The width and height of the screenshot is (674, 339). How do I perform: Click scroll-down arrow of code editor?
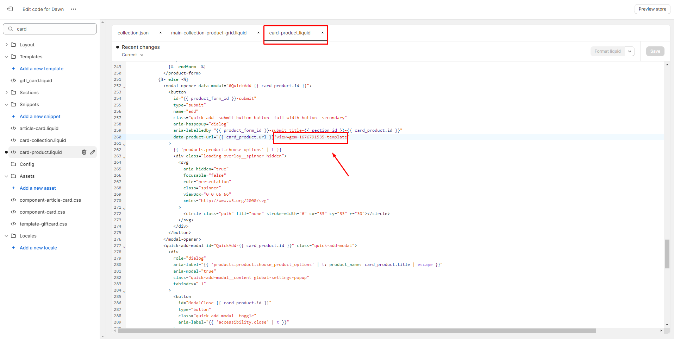click(x=667, y=325)
